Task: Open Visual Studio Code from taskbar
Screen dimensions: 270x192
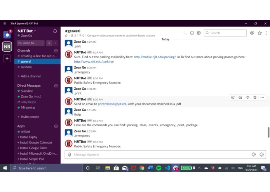Action: [167, 168]
